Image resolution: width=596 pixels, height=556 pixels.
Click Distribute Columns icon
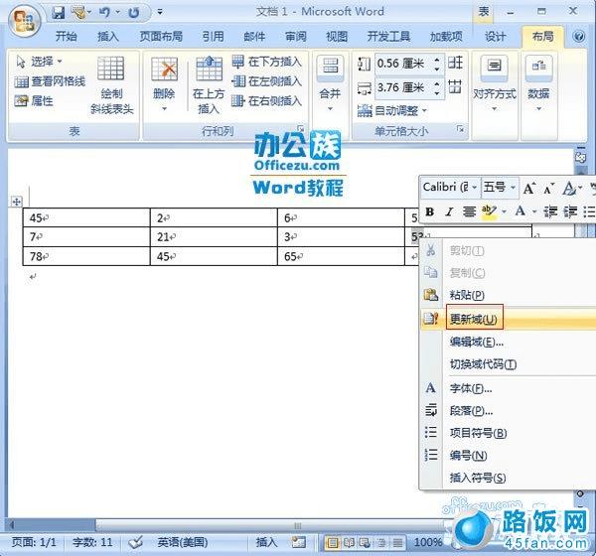click(x=455, y=86)
